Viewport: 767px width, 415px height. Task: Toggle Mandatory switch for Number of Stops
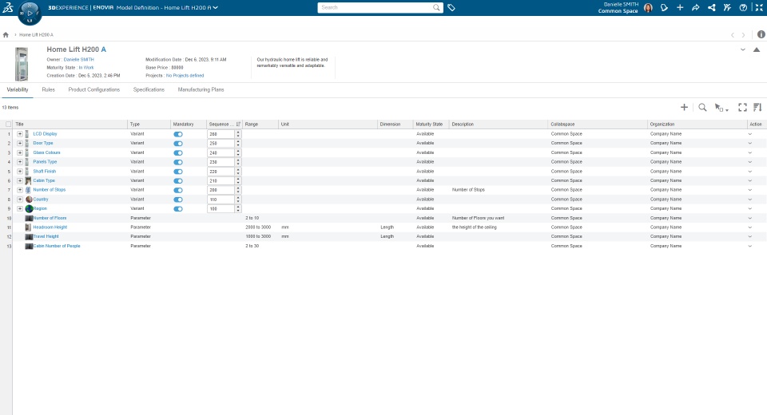178,190
